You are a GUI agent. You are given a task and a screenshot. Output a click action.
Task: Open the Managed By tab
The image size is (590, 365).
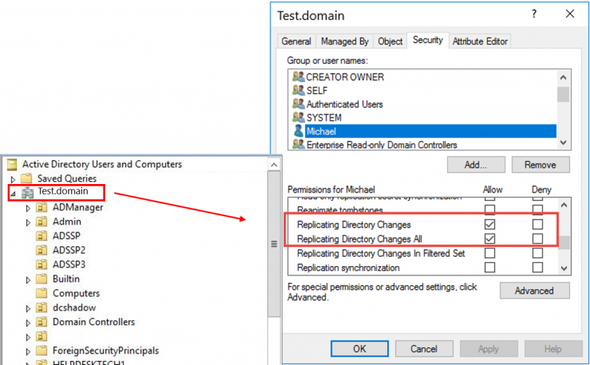345,41
